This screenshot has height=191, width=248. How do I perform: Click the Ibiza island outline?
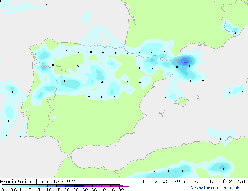pyautogui.click(x=162, y=112)
